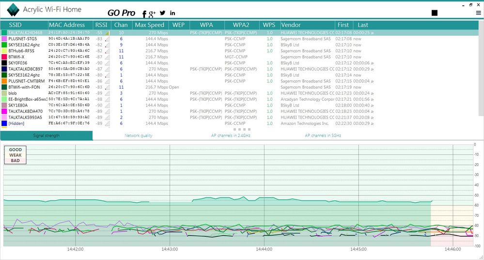Click the GO Pro upgrade link
This screenshot has height=260, width=484.
(121, 13)
